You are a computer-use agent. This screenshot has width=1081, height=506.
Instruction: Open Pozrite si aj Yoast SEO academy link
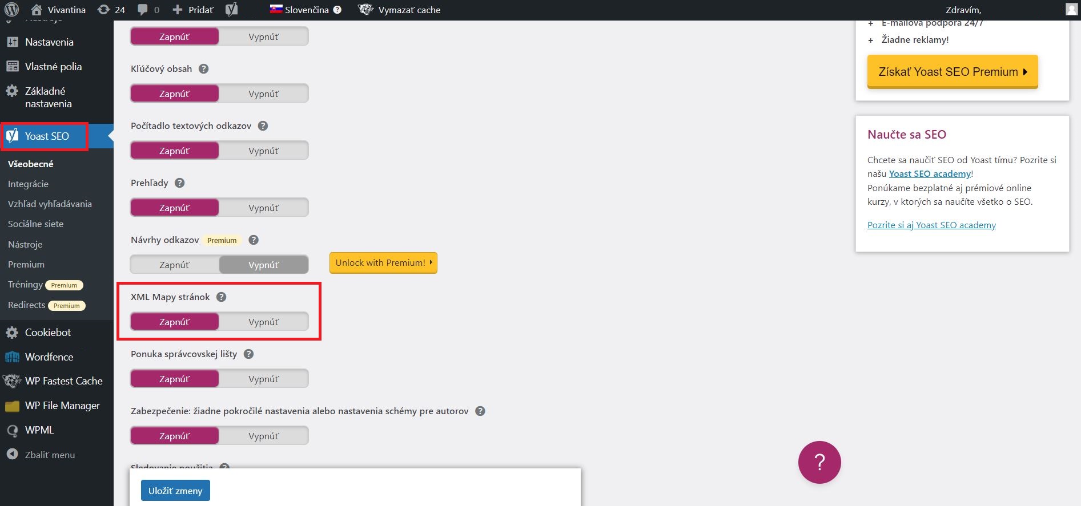pos(931,225)
